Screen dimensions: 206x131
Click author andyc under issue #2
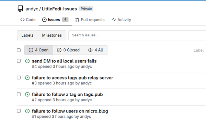[x=86, y=100]
